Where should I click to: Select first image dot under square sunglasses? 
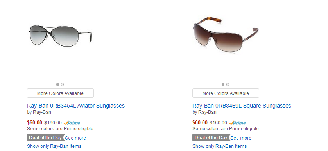(x=223, y=84)
